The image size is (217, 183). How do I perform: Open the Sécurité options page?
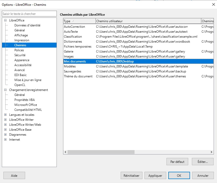20,55
